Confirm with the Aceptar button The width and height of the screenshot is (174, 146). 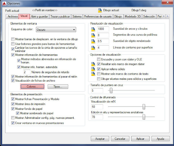tap(100, 139)
